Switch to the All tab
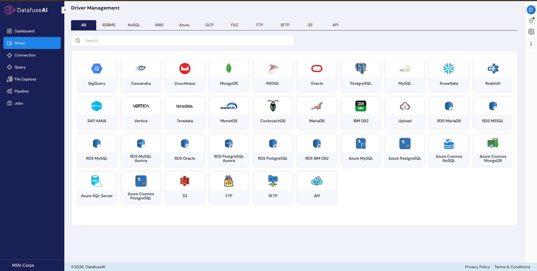Viewport: 537px width, 271px height. (84, 25)
